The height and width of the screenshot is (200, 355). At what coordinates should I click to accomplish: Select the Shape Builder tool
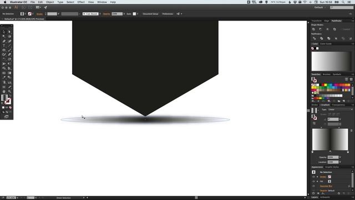(4, 68)
